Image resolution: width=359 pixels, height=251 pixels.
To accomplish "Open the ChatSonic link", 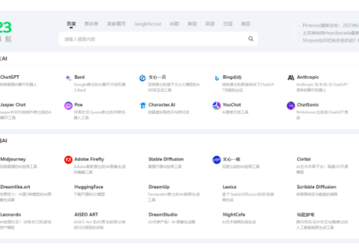I will [308, 105].
